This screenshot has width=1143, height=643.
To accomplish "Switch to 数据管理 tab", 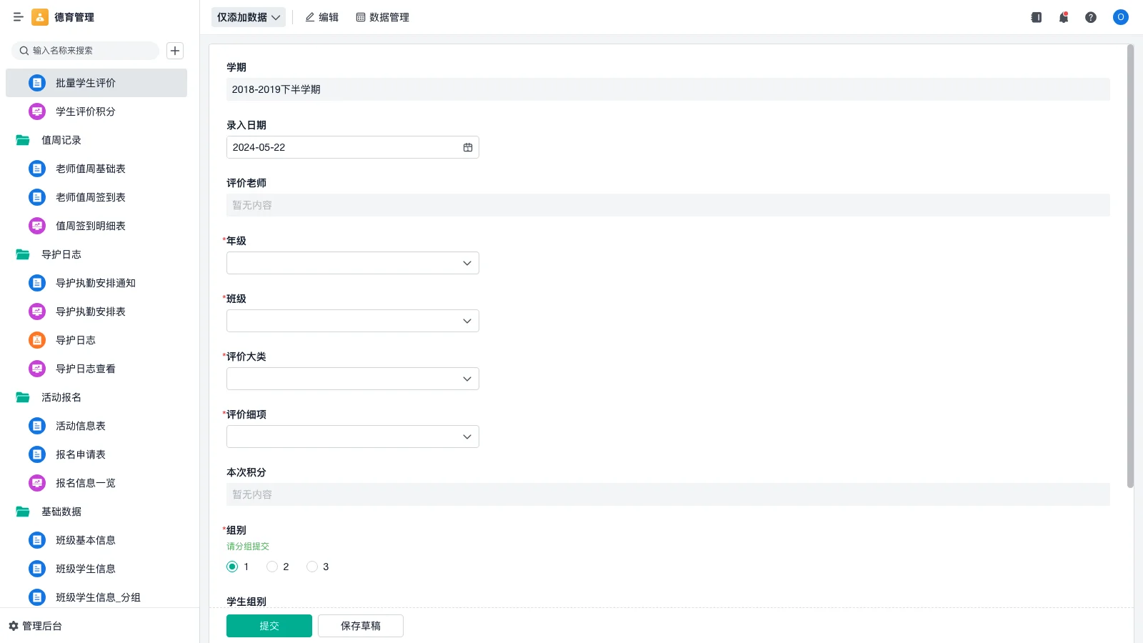I will 382,17.
